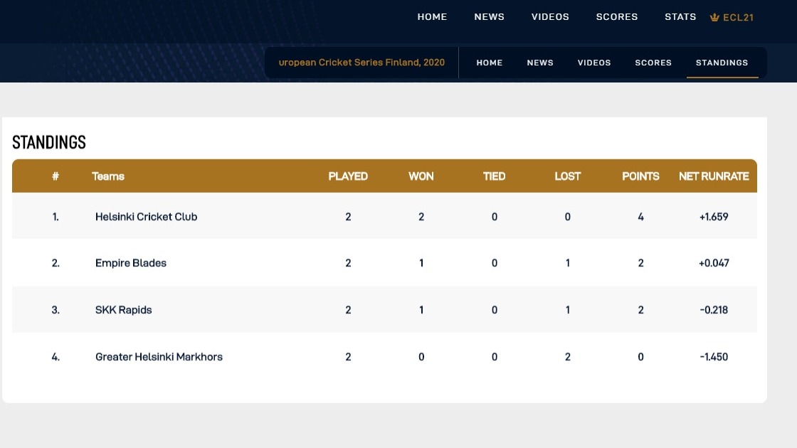Click the Teams column header
This screenshot has width=797, height=448.
click(107, 176)
